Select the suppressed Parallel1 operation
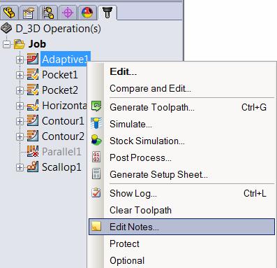 [61, 152]
